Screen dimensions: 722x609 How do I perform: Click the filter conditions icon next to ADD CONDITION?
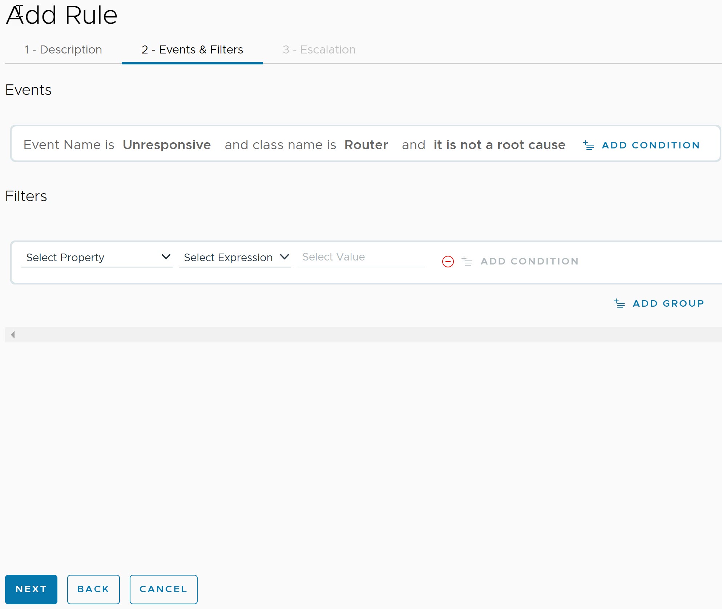pos(470,261)
